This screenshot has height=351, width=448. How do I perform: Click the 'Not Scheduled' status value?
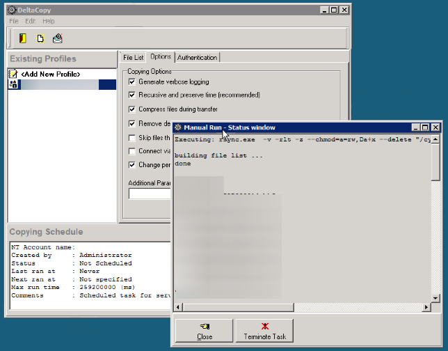point(106,263)
